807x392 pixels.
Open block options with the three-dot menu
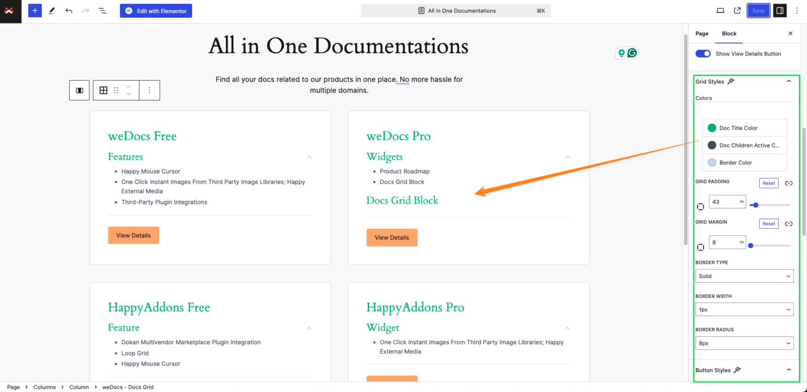point(149,90)
